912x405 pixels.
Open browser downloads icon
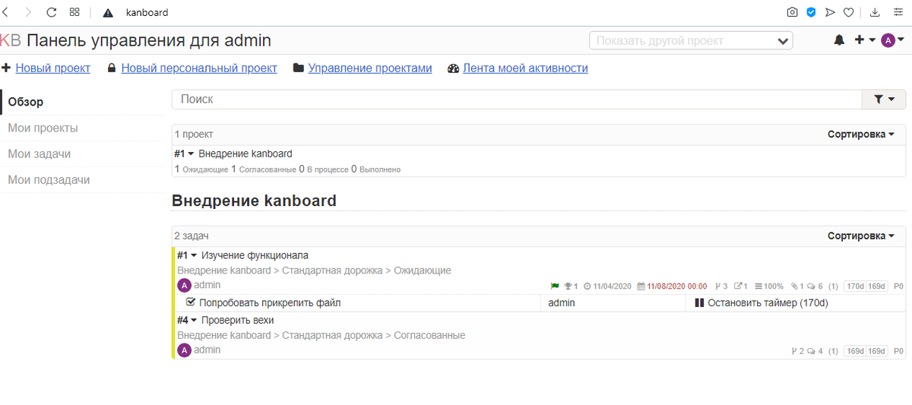coord(875,12)
